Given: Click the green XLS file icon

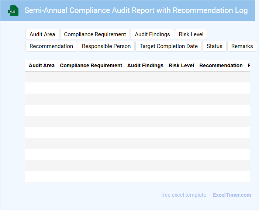Looking at the screenshot, I should pyautogui.click(x=14, y=11).
